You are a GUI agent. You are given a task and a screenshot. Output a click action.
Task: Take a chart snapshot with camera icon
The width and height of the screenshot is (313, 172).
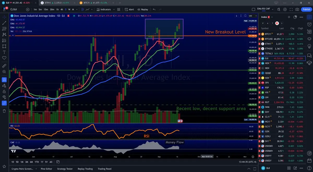point(297,9)
